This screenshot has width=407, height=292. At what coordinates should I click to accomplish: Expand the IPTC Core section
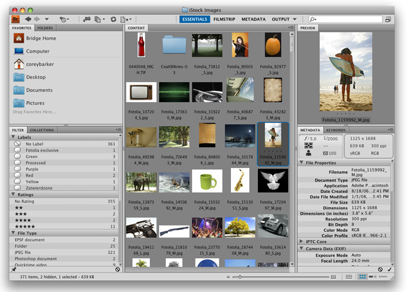(x=302, y=241)
